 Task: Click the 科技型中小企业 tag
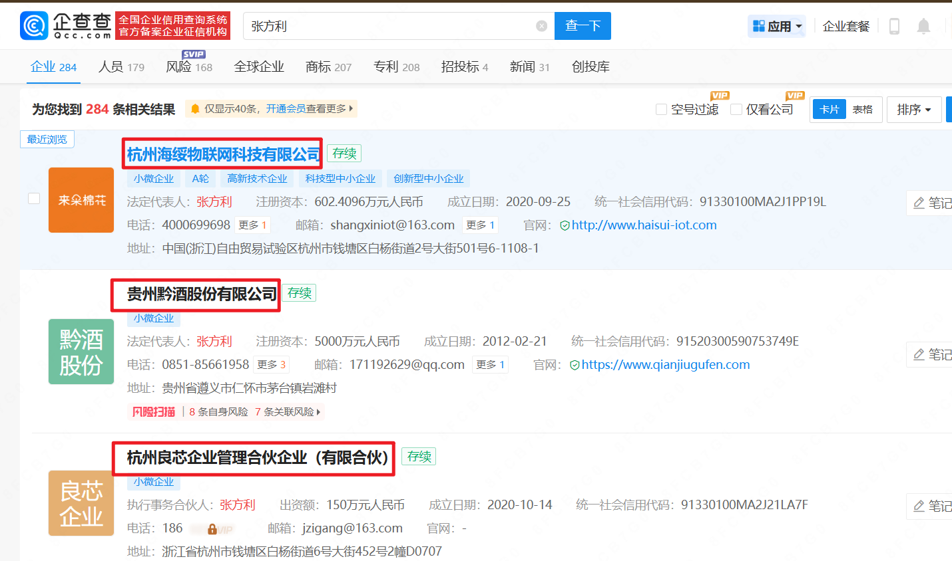(x=340, y=178)
